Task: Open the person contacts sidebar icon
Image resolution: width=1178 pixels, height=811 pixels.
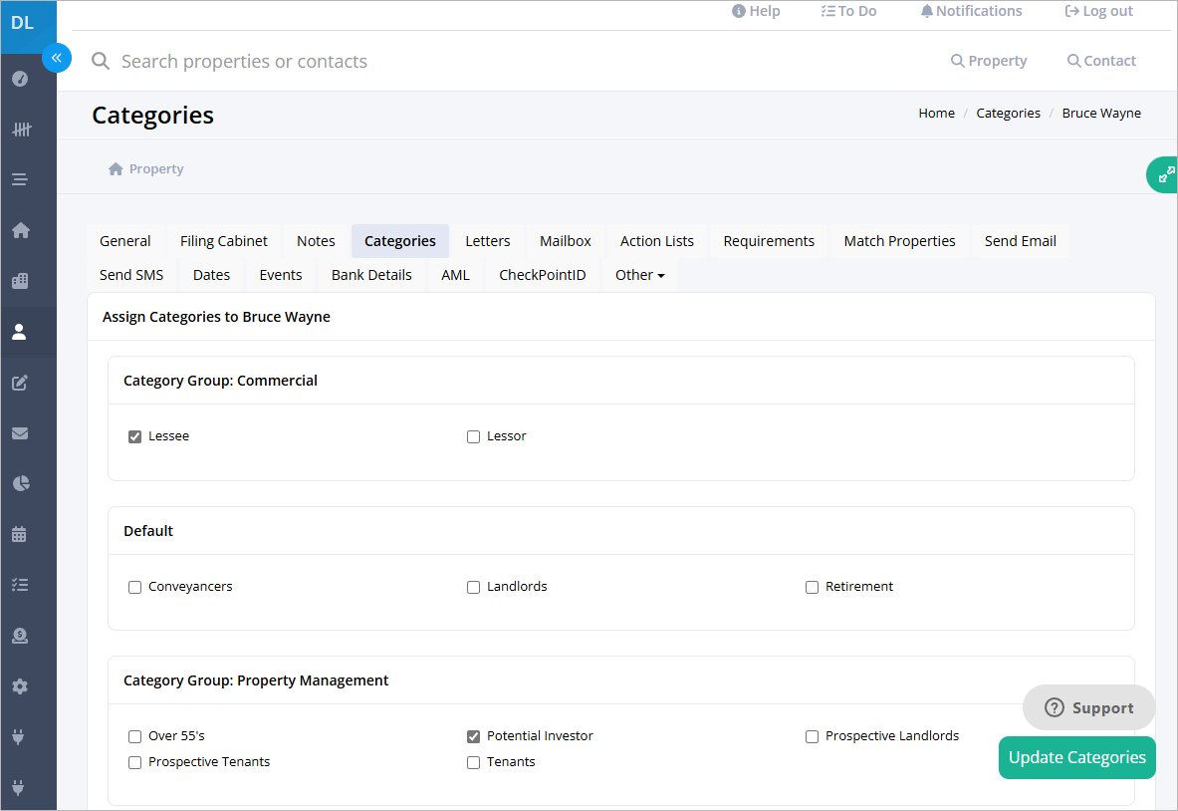Action: coord(20,332)
